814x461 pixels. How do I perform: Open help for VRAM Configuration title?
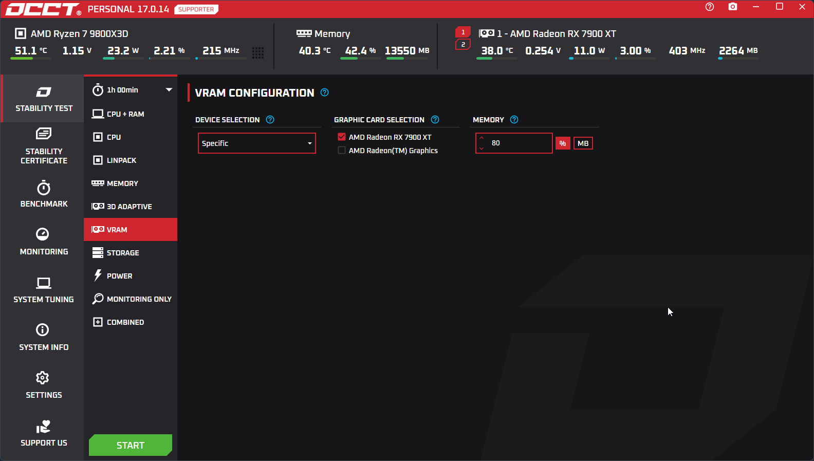(324, 93)
